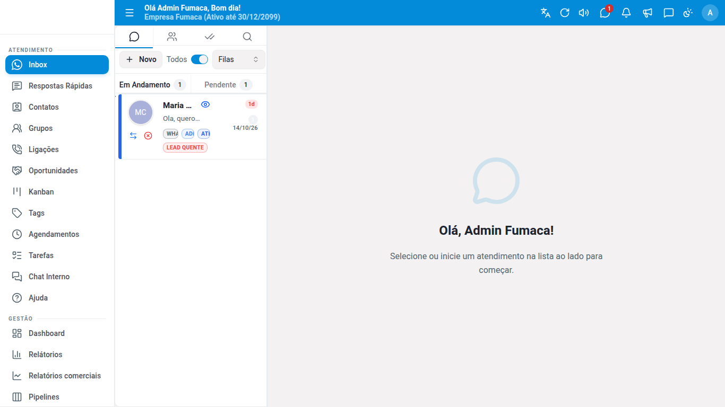Click the transfer arrows icon on Maria's ticket

point(133,136)
